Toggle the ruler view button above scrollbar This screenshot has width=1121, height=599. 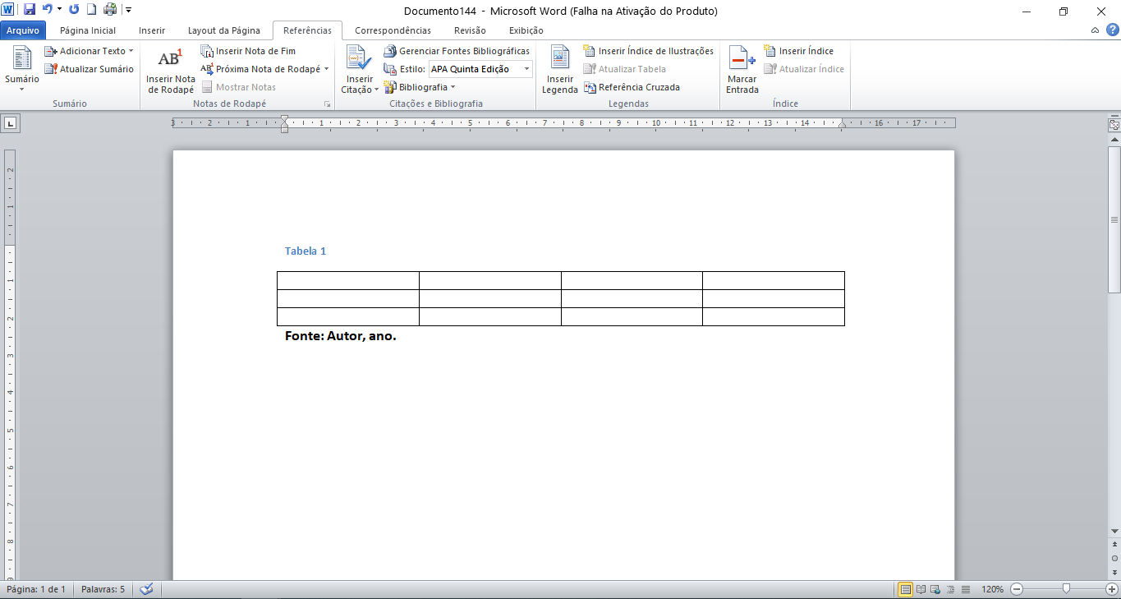pyautogui.click(x=1114, y=125)
